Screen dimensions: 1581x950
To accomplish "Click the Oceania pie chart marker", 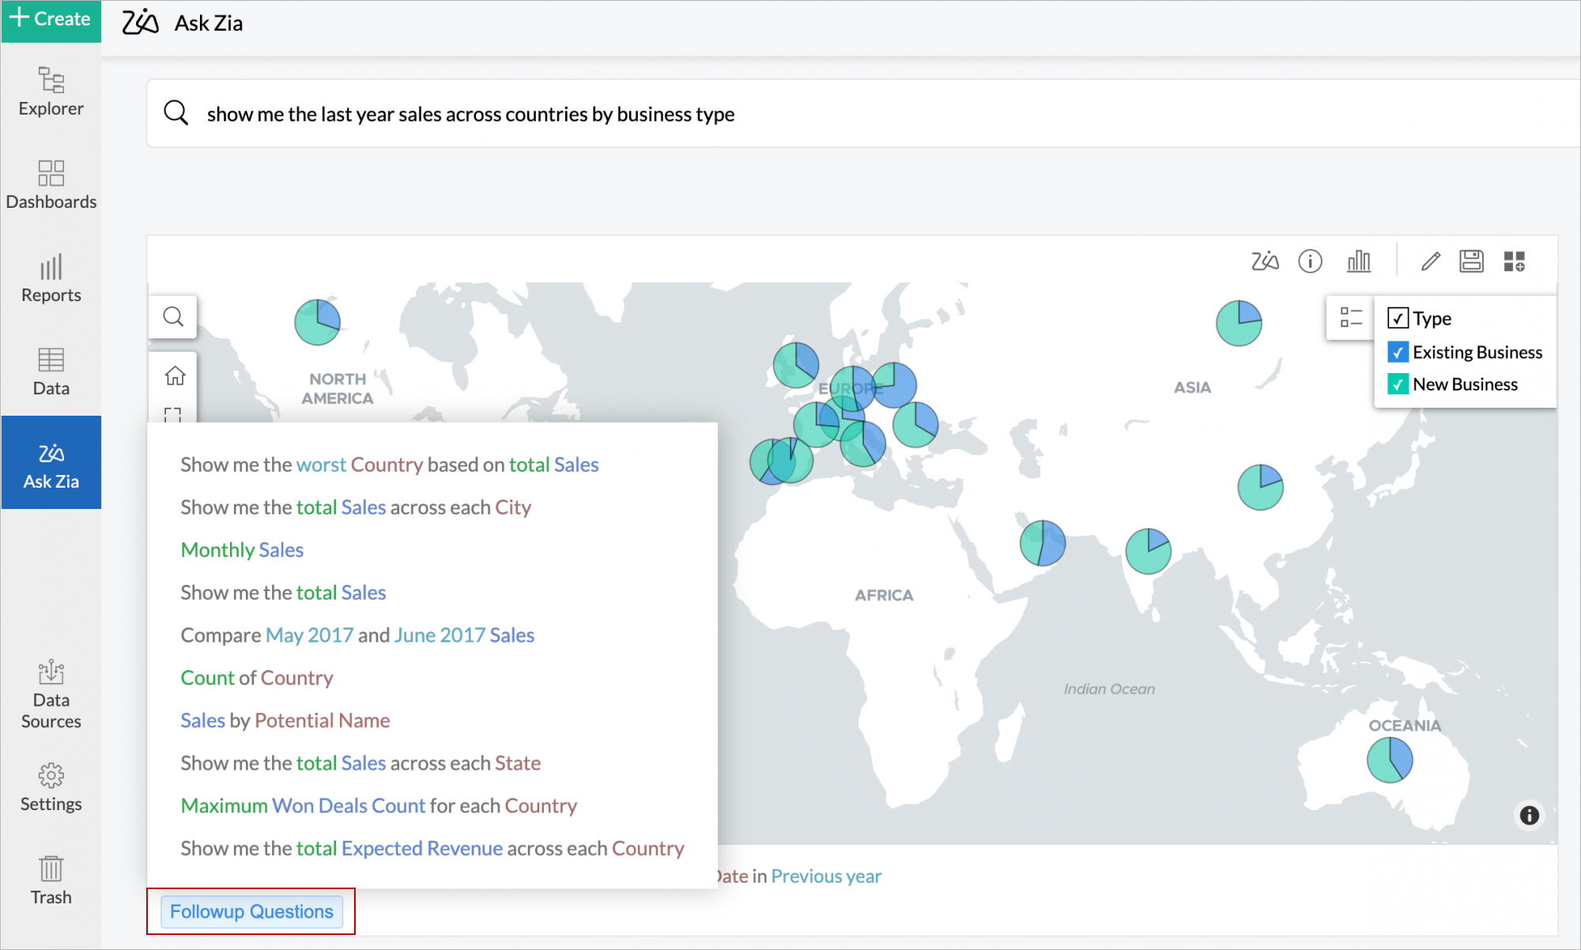I will 1389,760.
